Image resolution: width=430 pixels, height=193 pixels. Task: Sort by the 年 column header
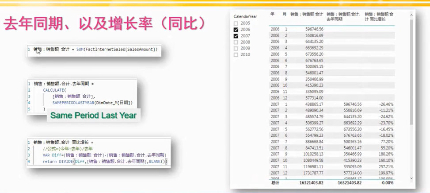point(272,14)
